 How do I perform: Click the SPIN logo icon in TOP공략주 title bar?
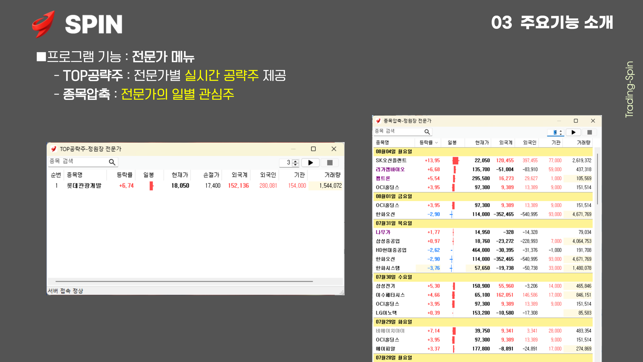(x=54, y=149)
